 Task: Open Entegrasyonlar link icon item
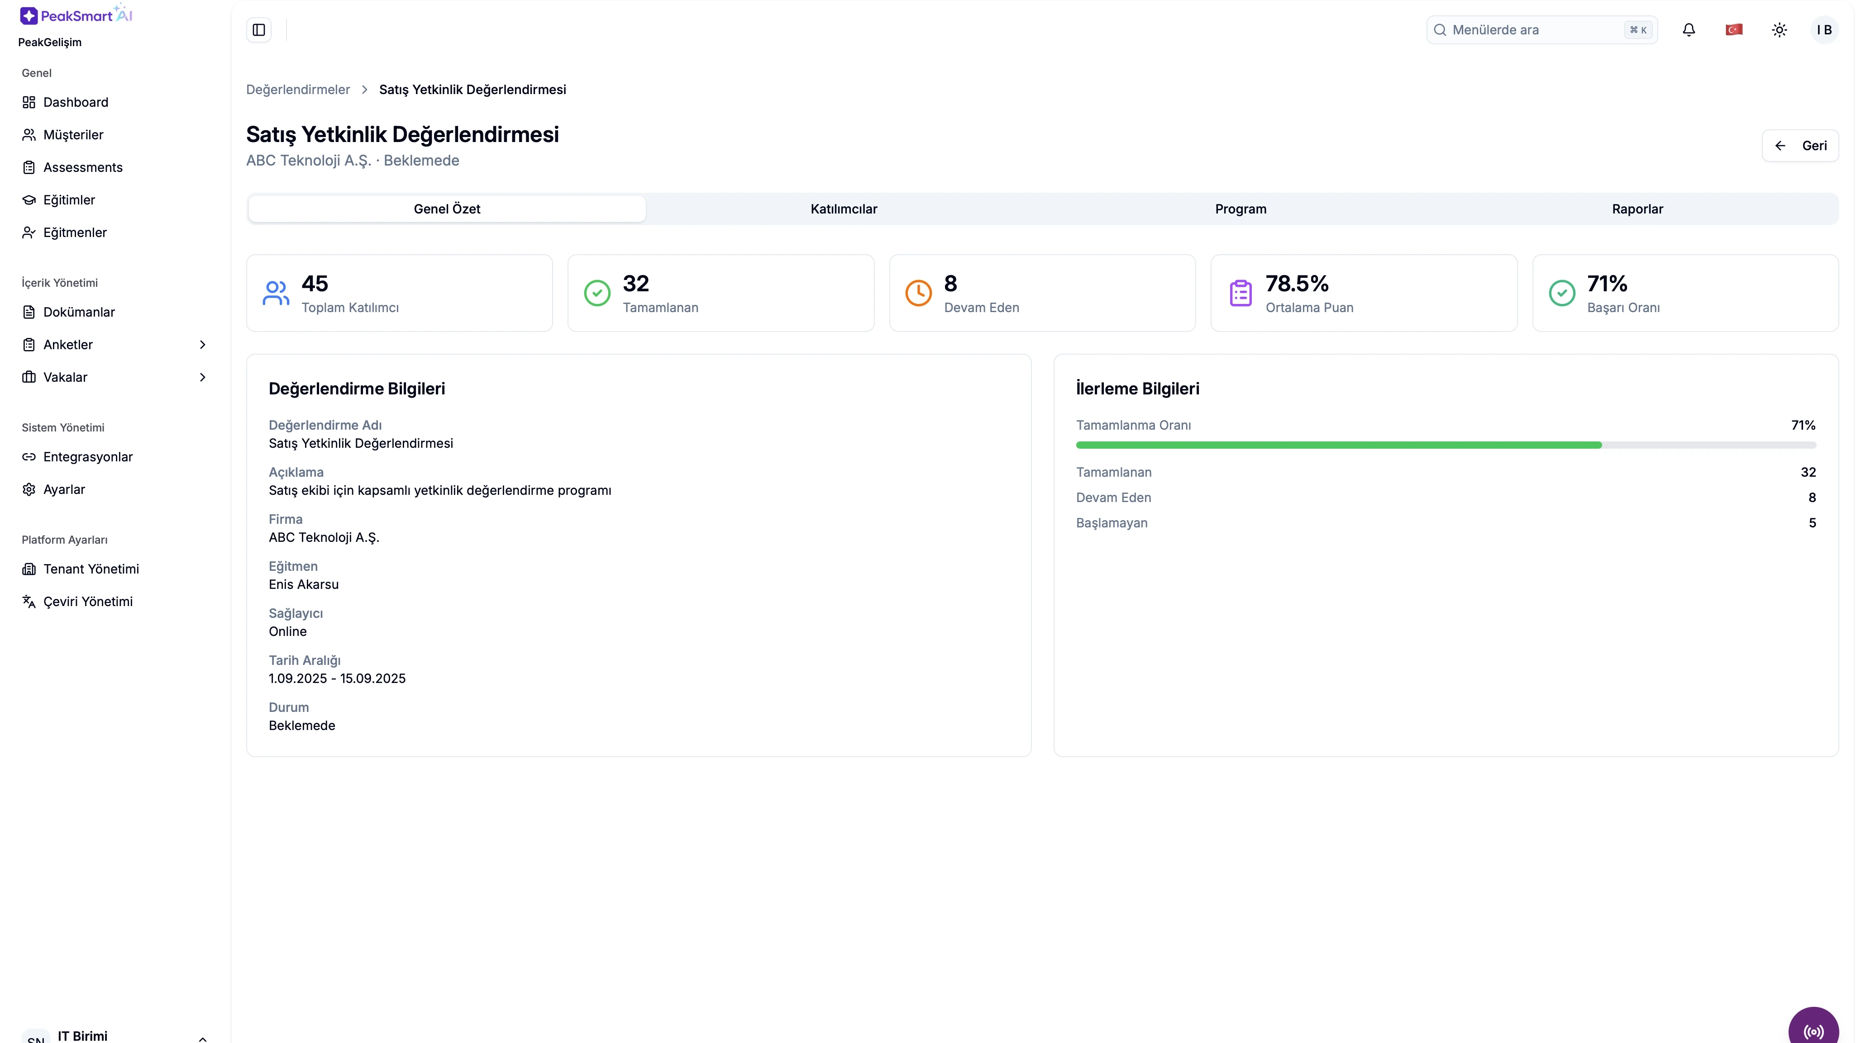click(87, 457)
